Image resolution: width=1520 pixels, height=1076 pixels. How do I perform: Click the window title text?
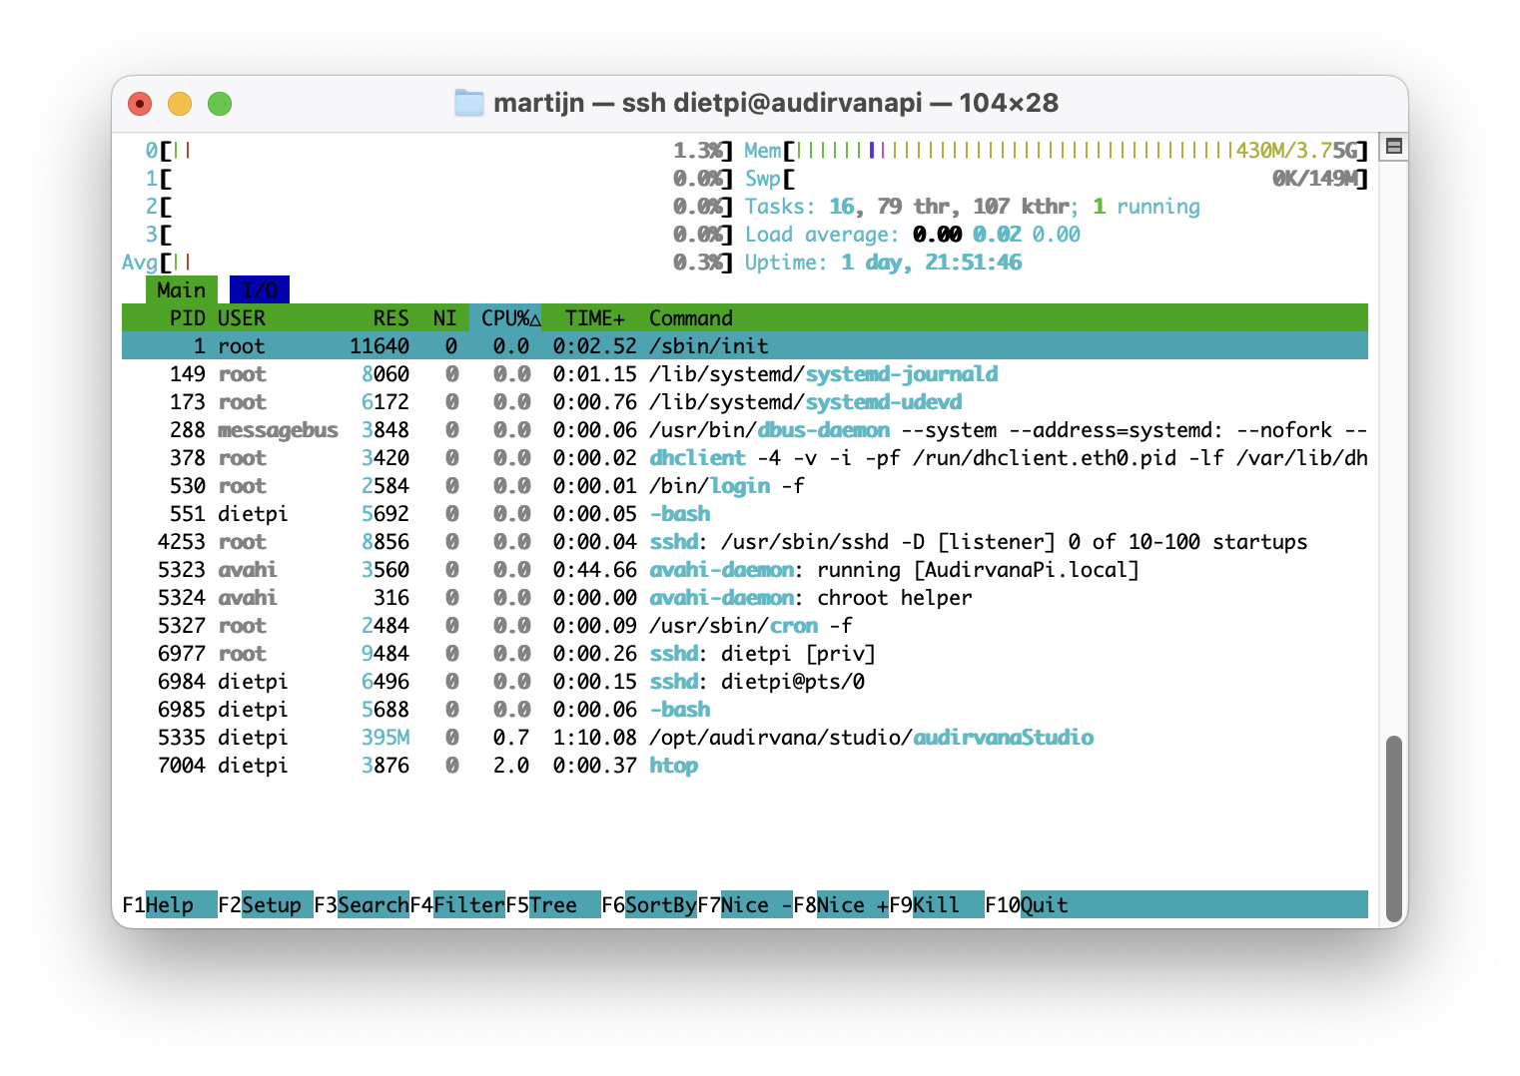coord(776,103)
